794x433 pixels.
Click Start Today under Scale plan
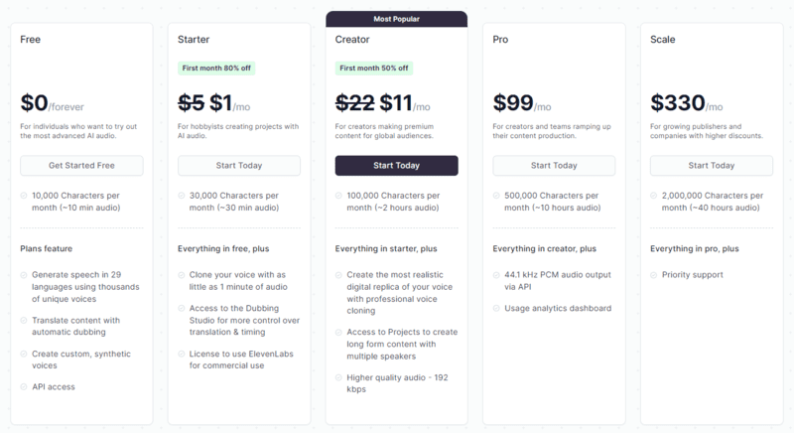pos(712,166)
